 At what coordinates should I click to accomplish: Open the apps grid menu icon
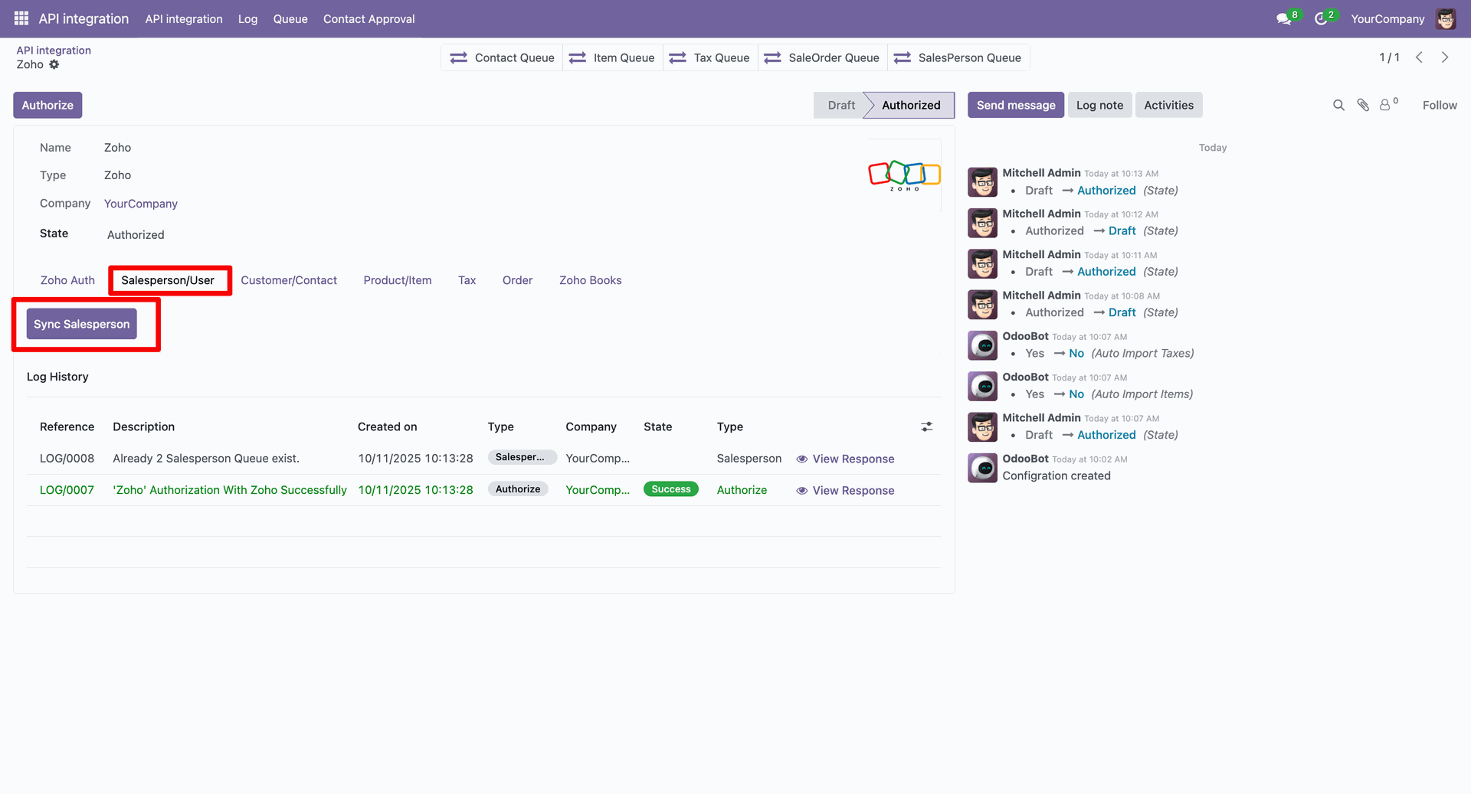(x=21, y=18)
